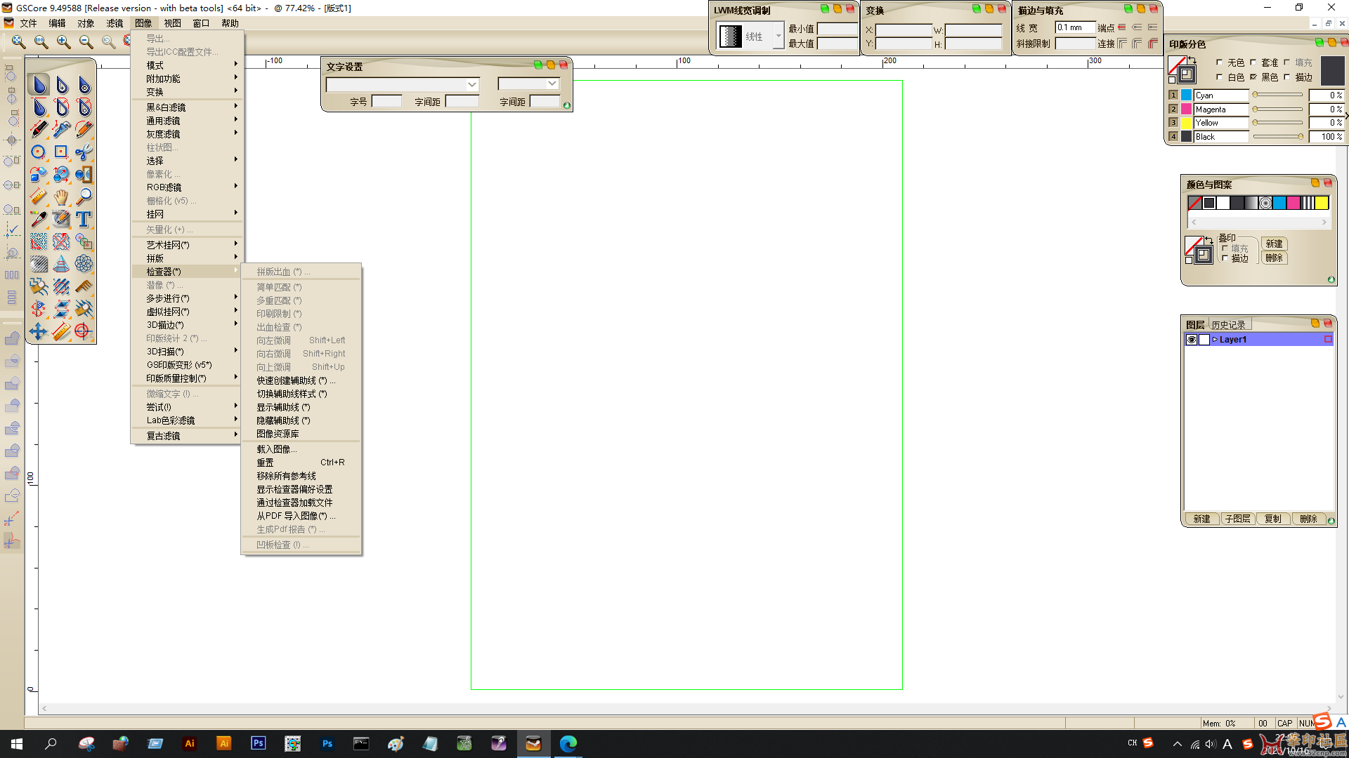Select the Text tool
The width and height of the screenshot is (1349, 758).
click(x=84, y=219)
